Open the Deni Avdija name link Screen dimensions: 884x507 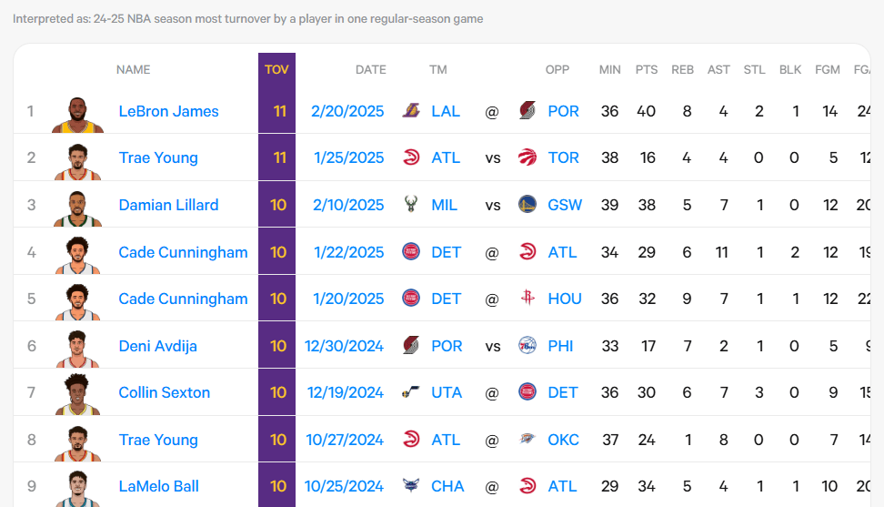(x=158, y=346)
